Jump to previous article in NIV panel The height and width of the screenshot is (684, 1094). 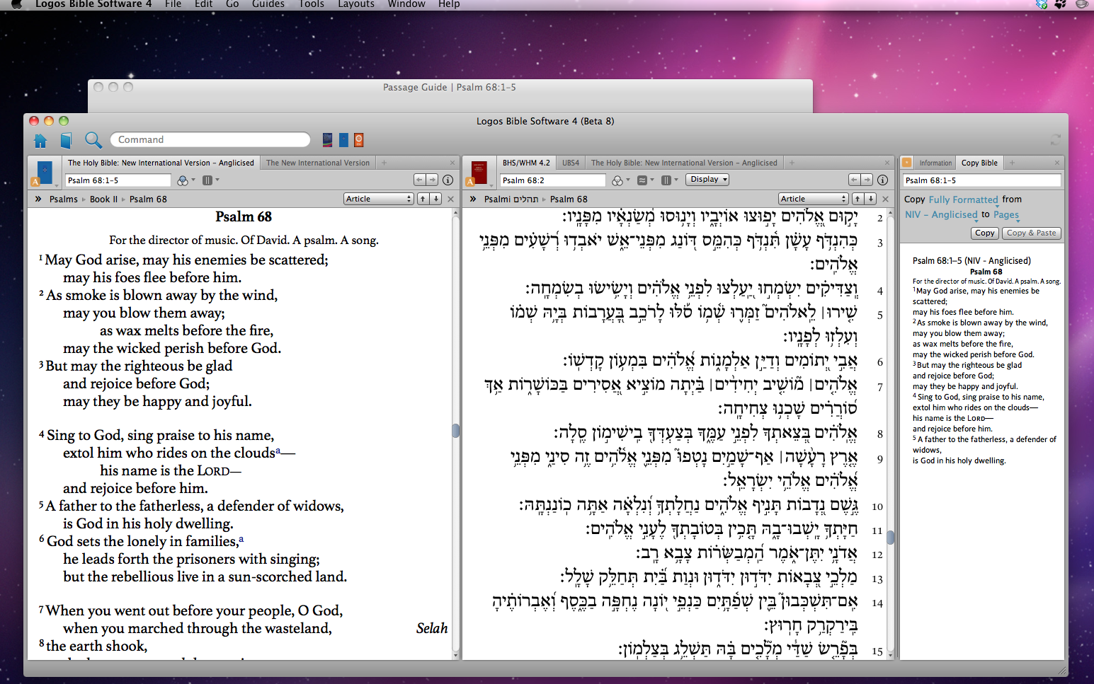tap(423, 199)
